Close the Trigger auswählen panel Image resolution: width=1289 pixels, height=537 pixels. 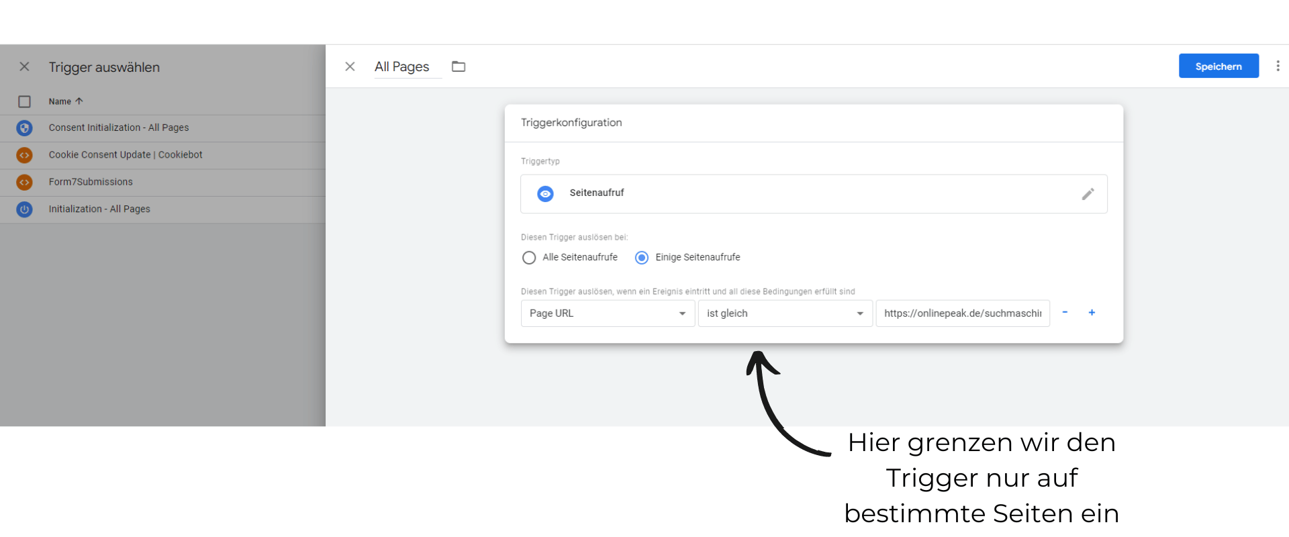coord(24,66)
